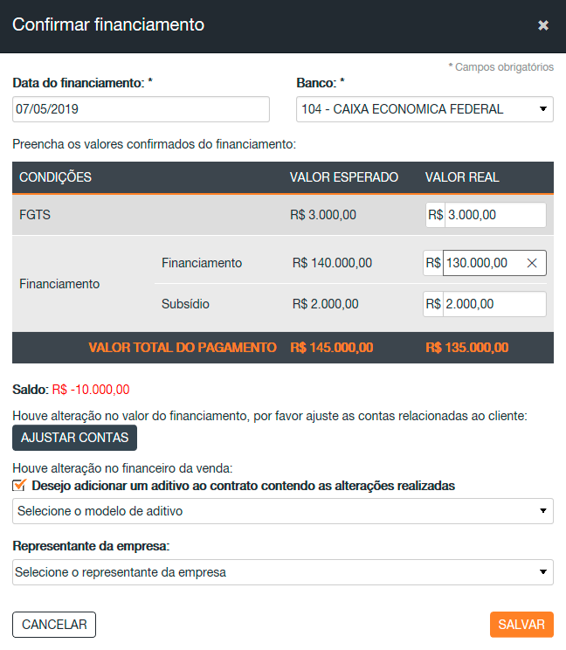Open the representante da empresa dropdown
The image size is (566, 650).
point(283,572)
